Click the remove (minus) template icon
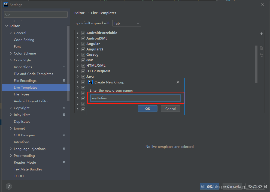This screenshot has width=270, height=192. point(261,41)
